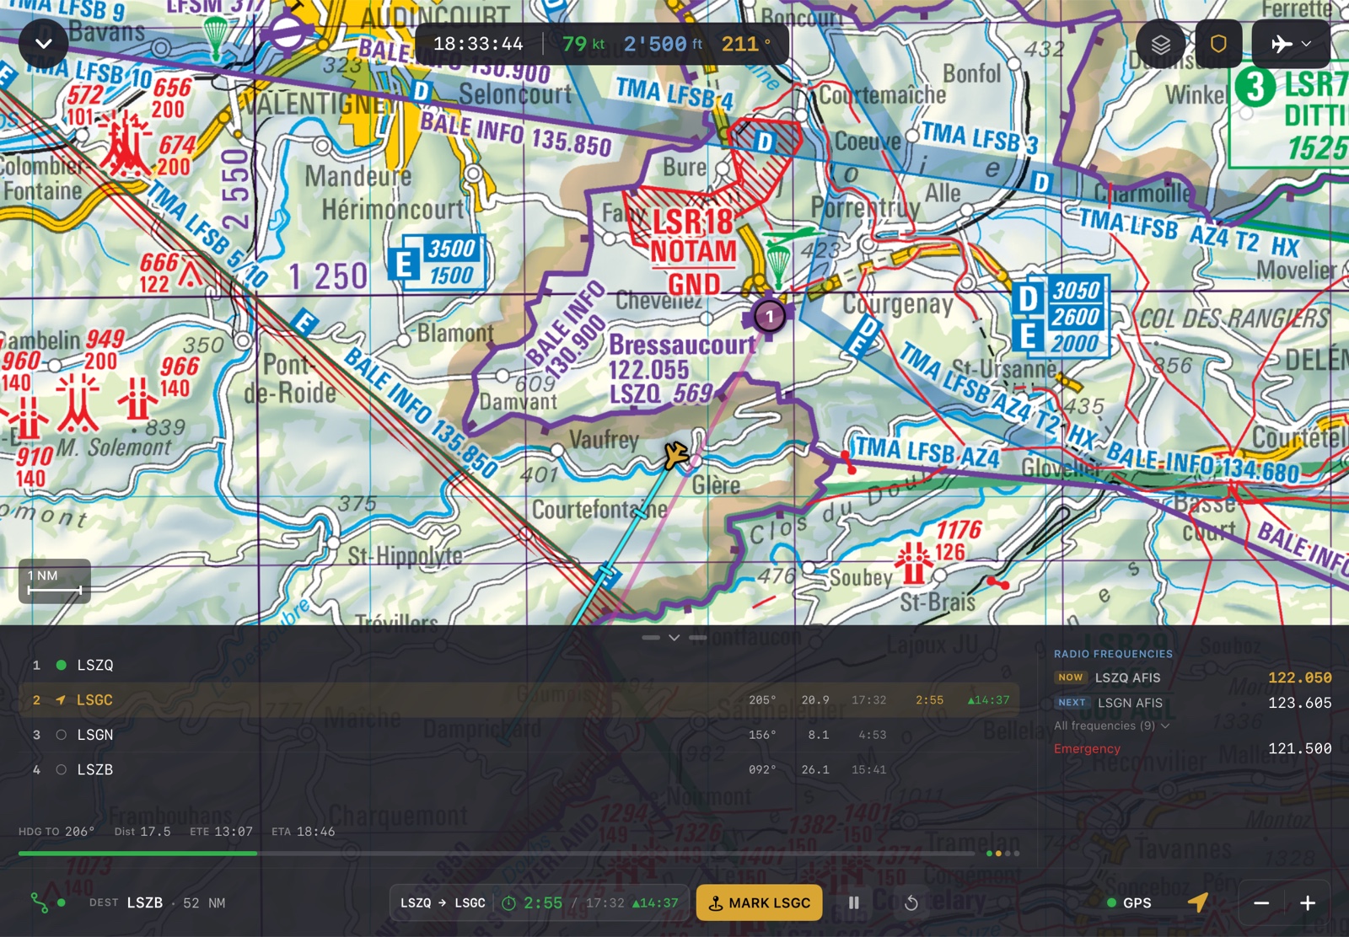This screenshot has width=1349, height=937.
Task: Toggle the airspace shield overlay
Action: click(1218, 44)
